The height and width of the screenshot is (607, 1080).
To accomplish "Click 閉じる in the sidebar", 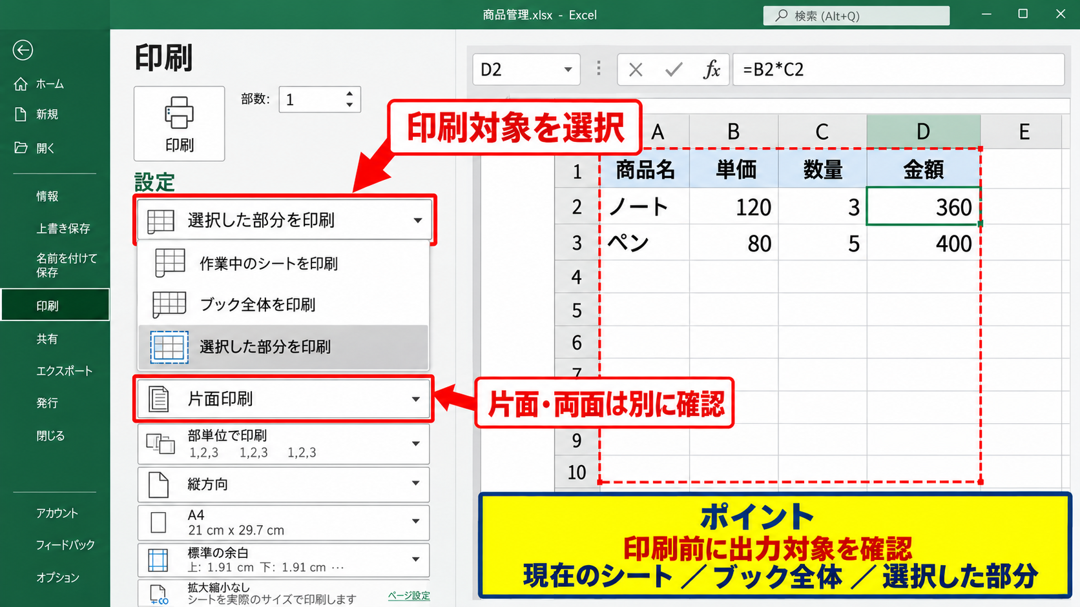I will (x=50, y=436).
